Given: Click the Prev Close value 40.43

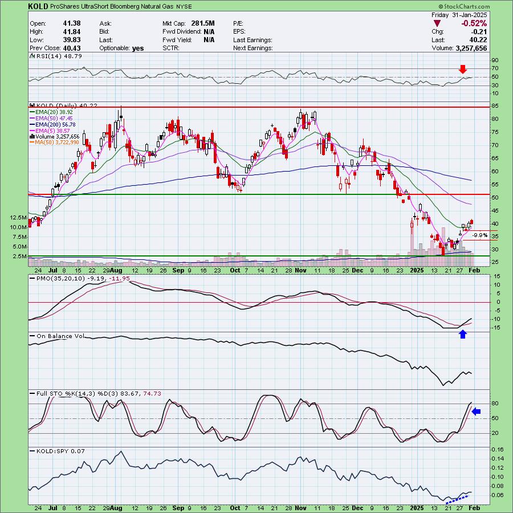Looking at the screenshot, I should tap(72, 48).
